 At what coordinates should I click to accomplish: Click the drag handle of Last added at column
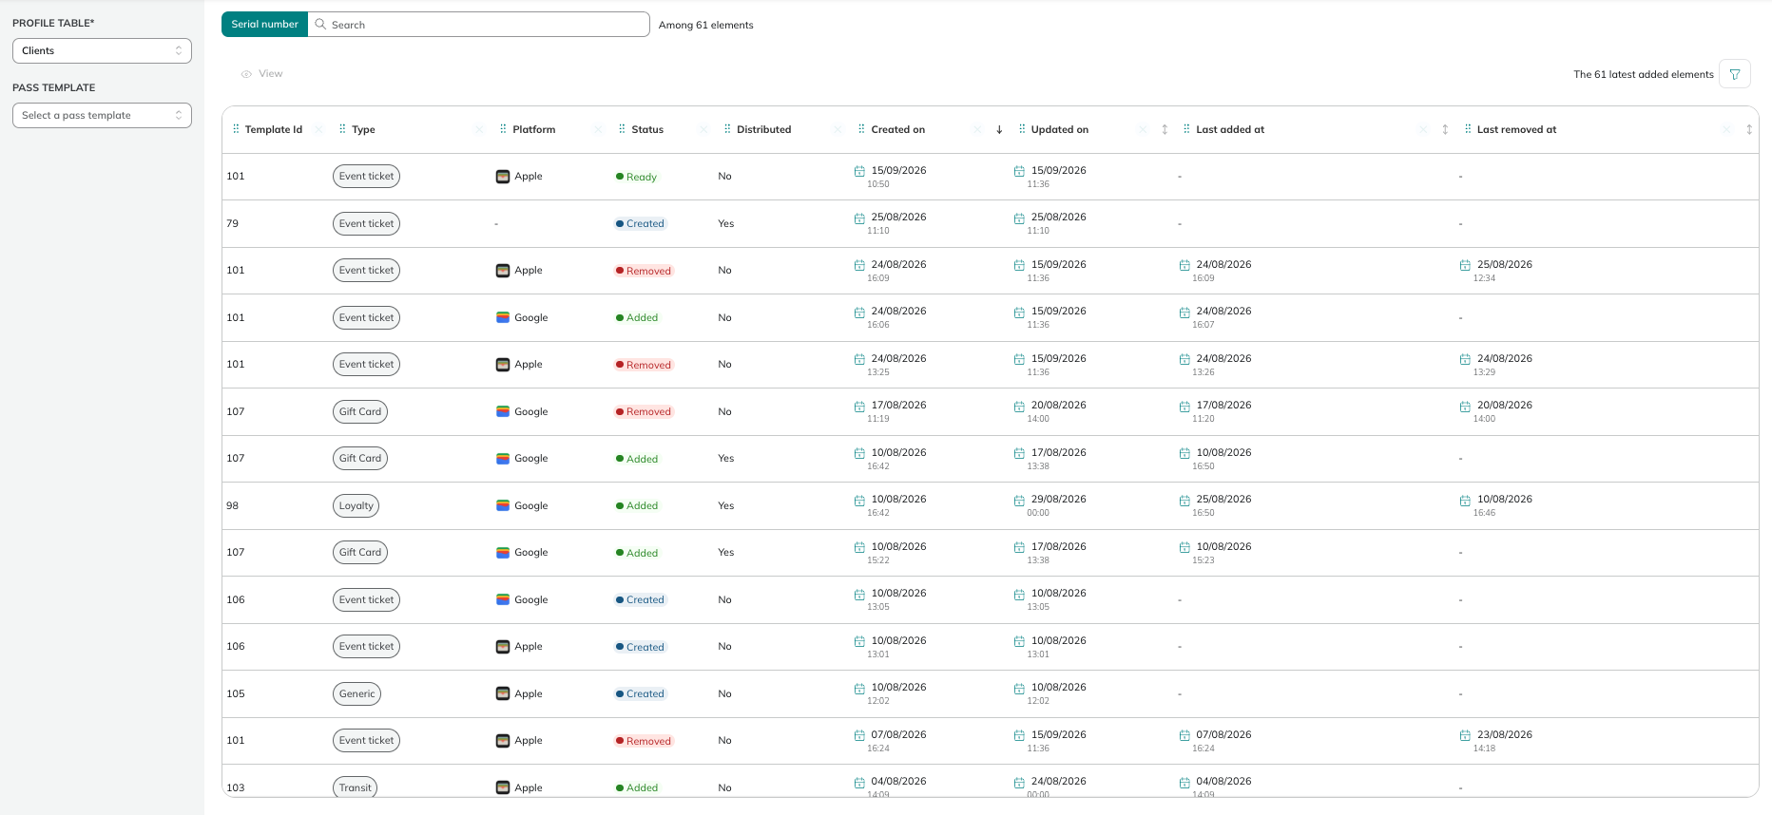click(x=1186, y=129)
